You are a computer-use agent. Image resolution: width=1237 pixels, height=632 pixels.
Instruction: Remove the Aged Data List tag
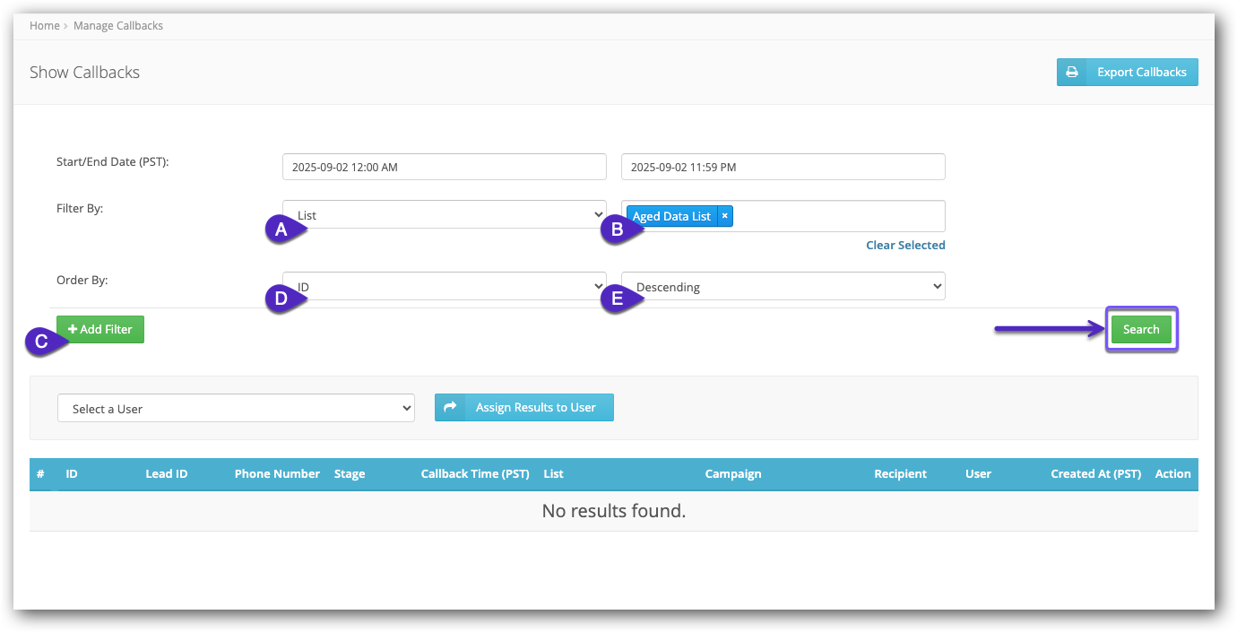[x=725, y=216]
